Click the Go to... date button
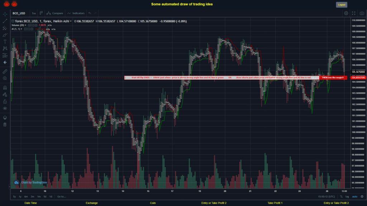 pos(62,197)
